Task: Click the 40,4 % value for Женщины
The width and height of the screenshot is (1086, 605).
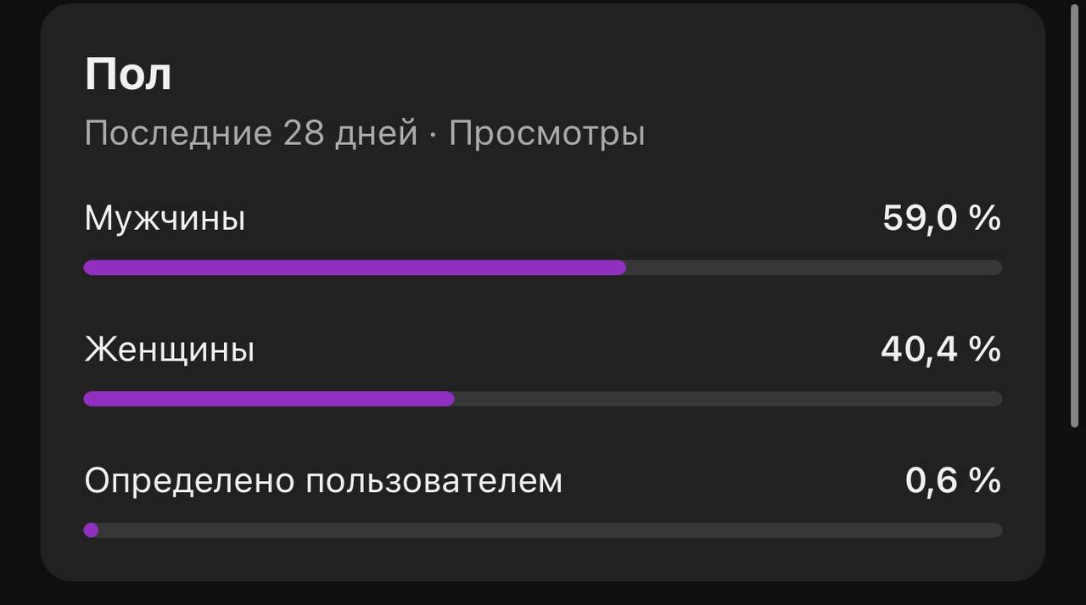Action: click(x=941, y=350)
